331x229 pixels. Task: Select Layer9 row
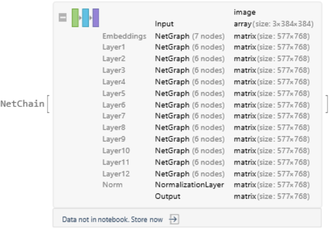coord(113,139)
